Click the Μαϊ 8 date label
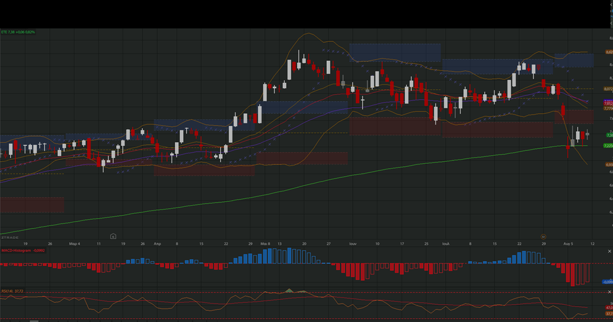613x322 pixels. [x=265, y=244]
